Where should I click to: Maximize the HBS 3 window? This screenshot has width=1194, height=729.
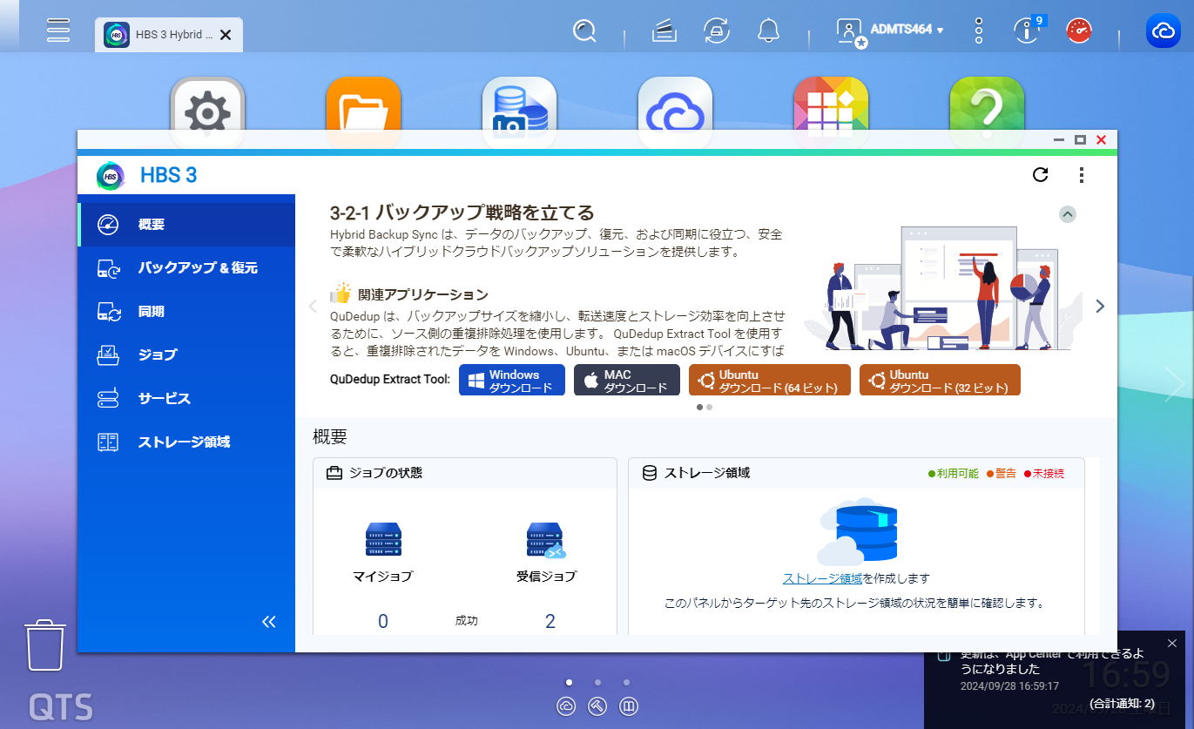point(1080,139)
